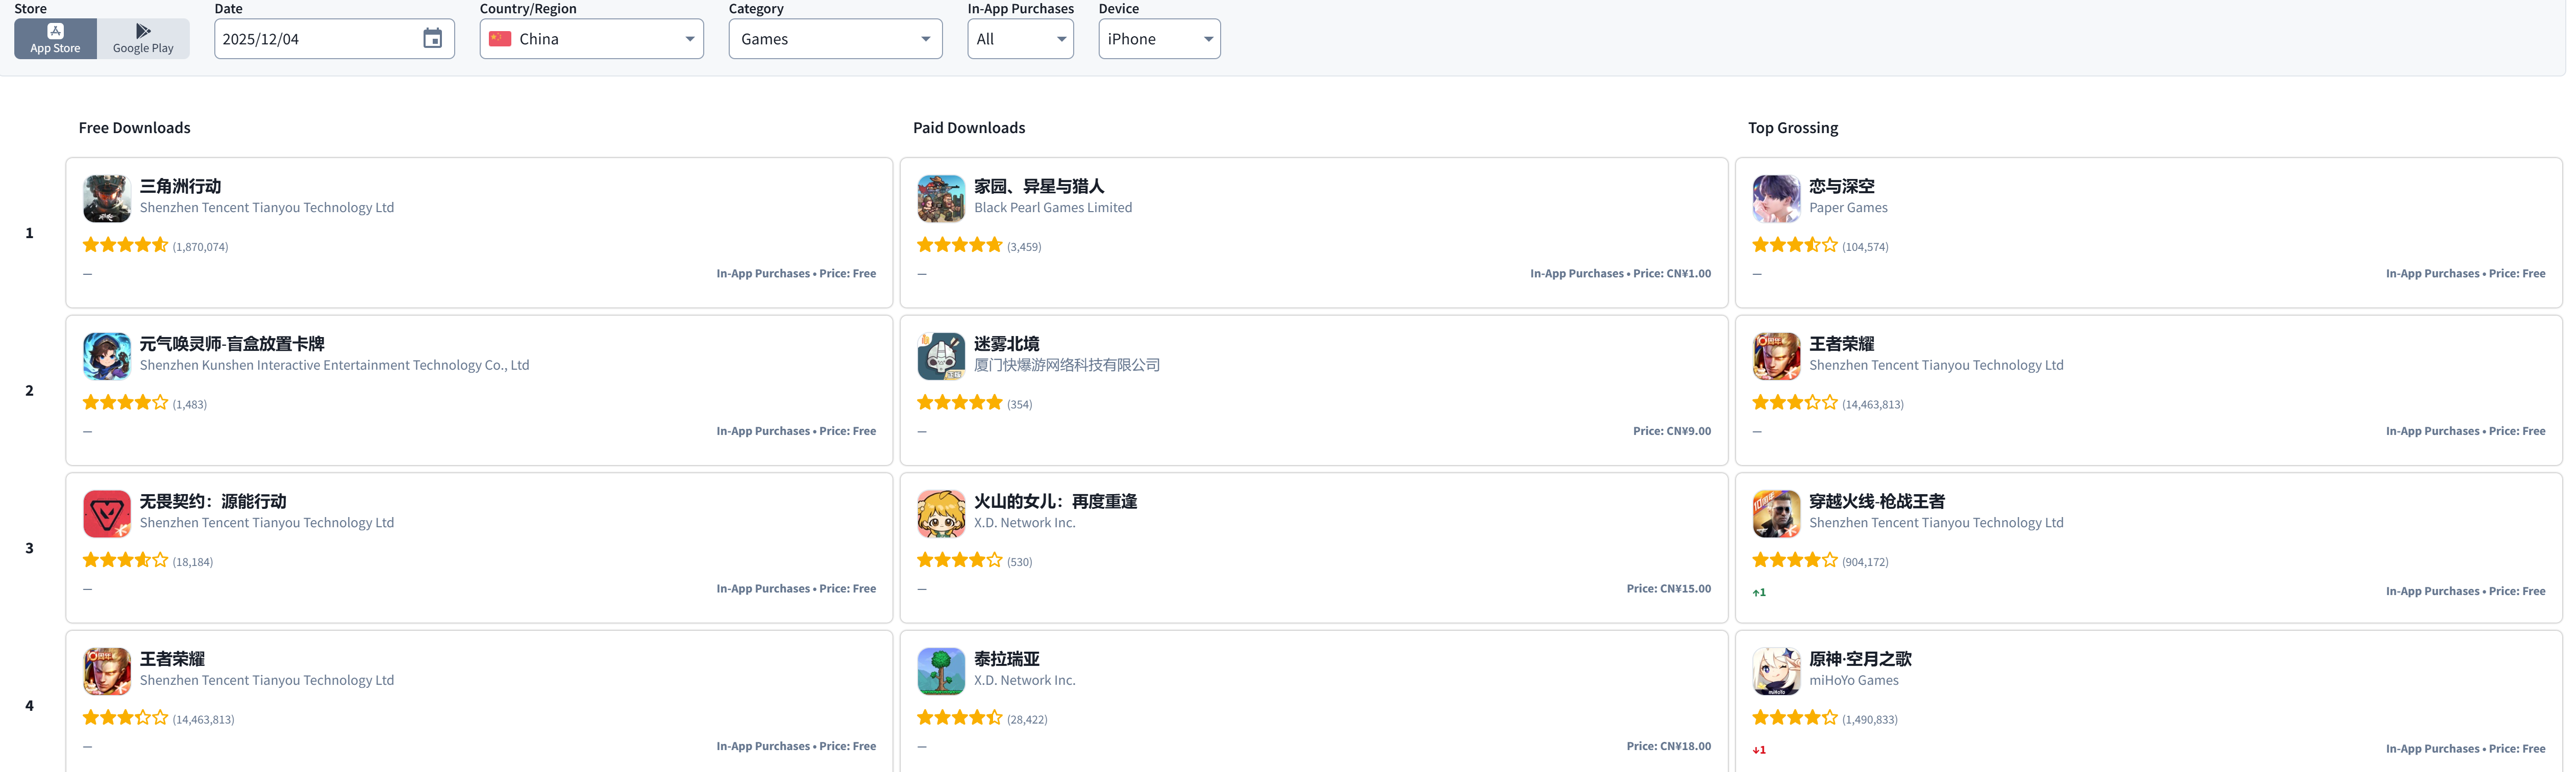This screenshot has width=2576, height=772.
Task: Expand the Country/Region China dropdown
Action: click(591, 39)
